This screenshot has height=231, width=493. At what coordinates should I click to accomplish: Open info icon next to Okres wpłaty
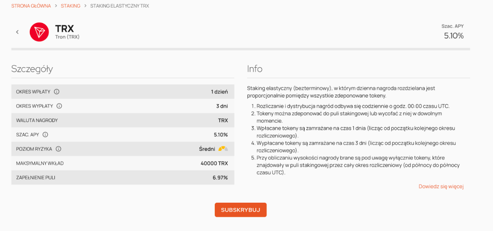point(57,92)
